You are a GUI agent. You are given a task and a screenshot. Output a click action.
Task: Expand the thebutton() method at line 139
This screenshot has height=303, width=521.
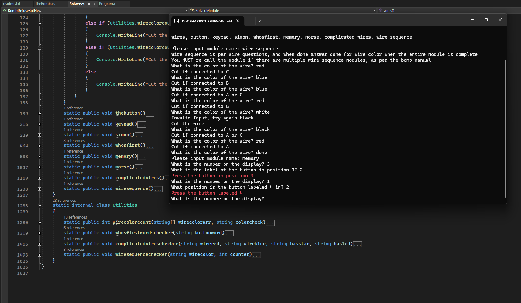point(40,113)
